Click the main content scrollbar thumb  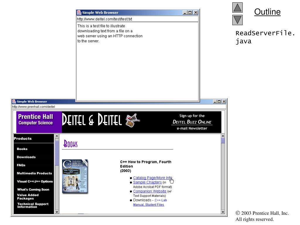point(223,141)
